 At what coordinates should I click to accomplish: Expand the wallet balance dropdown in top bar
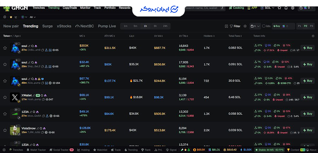coord(306,8)
